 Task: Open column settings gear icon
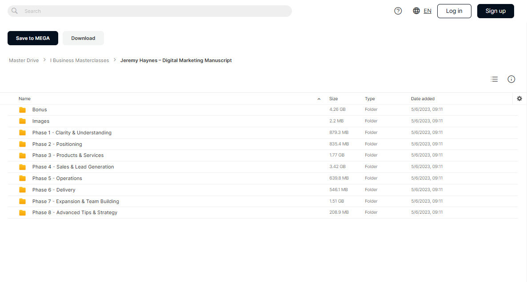tap(519, 98)
